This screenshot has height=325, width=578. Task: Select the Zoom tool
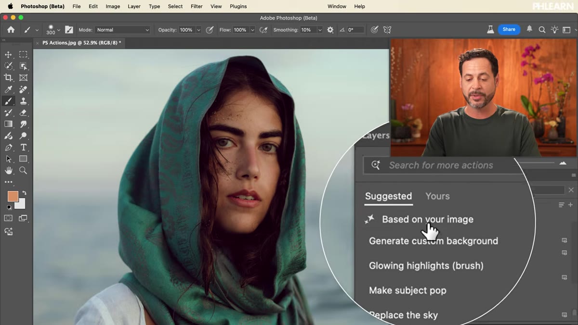[23, 171]
